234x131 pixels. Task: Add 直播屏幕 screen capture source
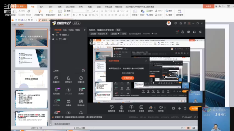[111, 109]
